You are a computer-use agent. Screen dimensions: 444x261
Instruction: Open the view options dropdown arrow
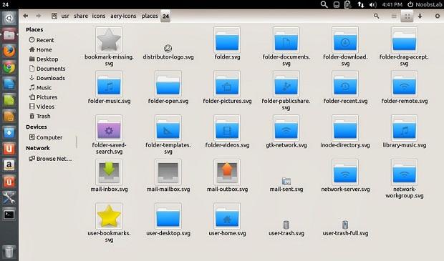point(420,16)
